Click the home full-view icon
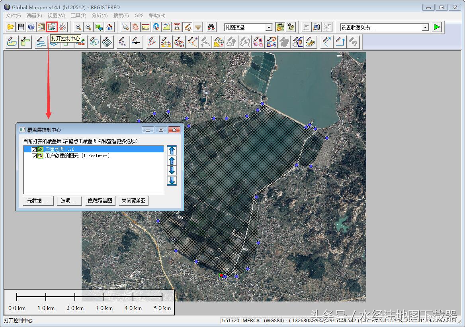 tap(109, 27)
